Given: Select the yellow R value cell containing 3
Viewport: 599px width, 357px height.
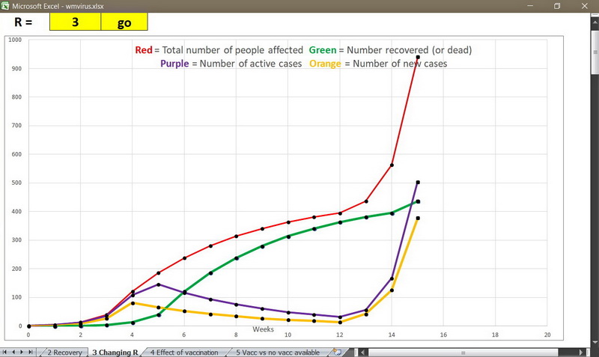Looking at the screenshot, I should (x=75, y=22).
